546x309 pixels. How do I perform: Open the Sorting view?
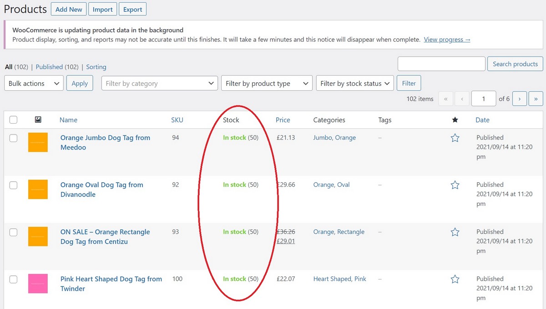coord(96,66)
